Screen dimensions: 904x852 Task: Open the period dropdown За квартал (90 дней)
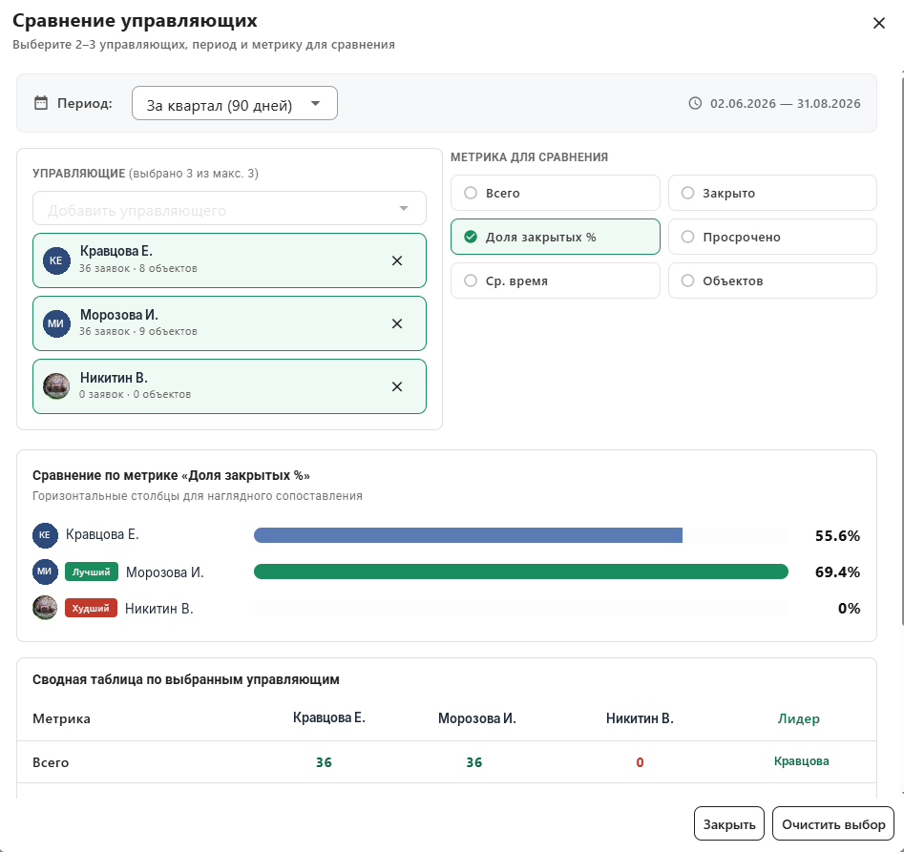[235, 103]
